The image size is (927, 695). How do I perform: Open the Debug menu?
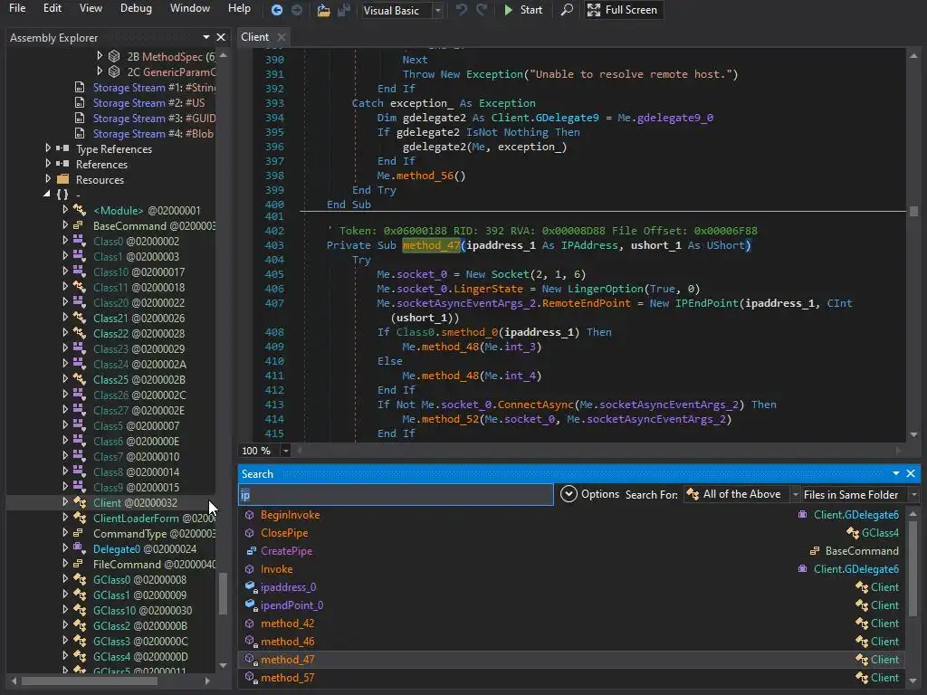coord(136,9)
